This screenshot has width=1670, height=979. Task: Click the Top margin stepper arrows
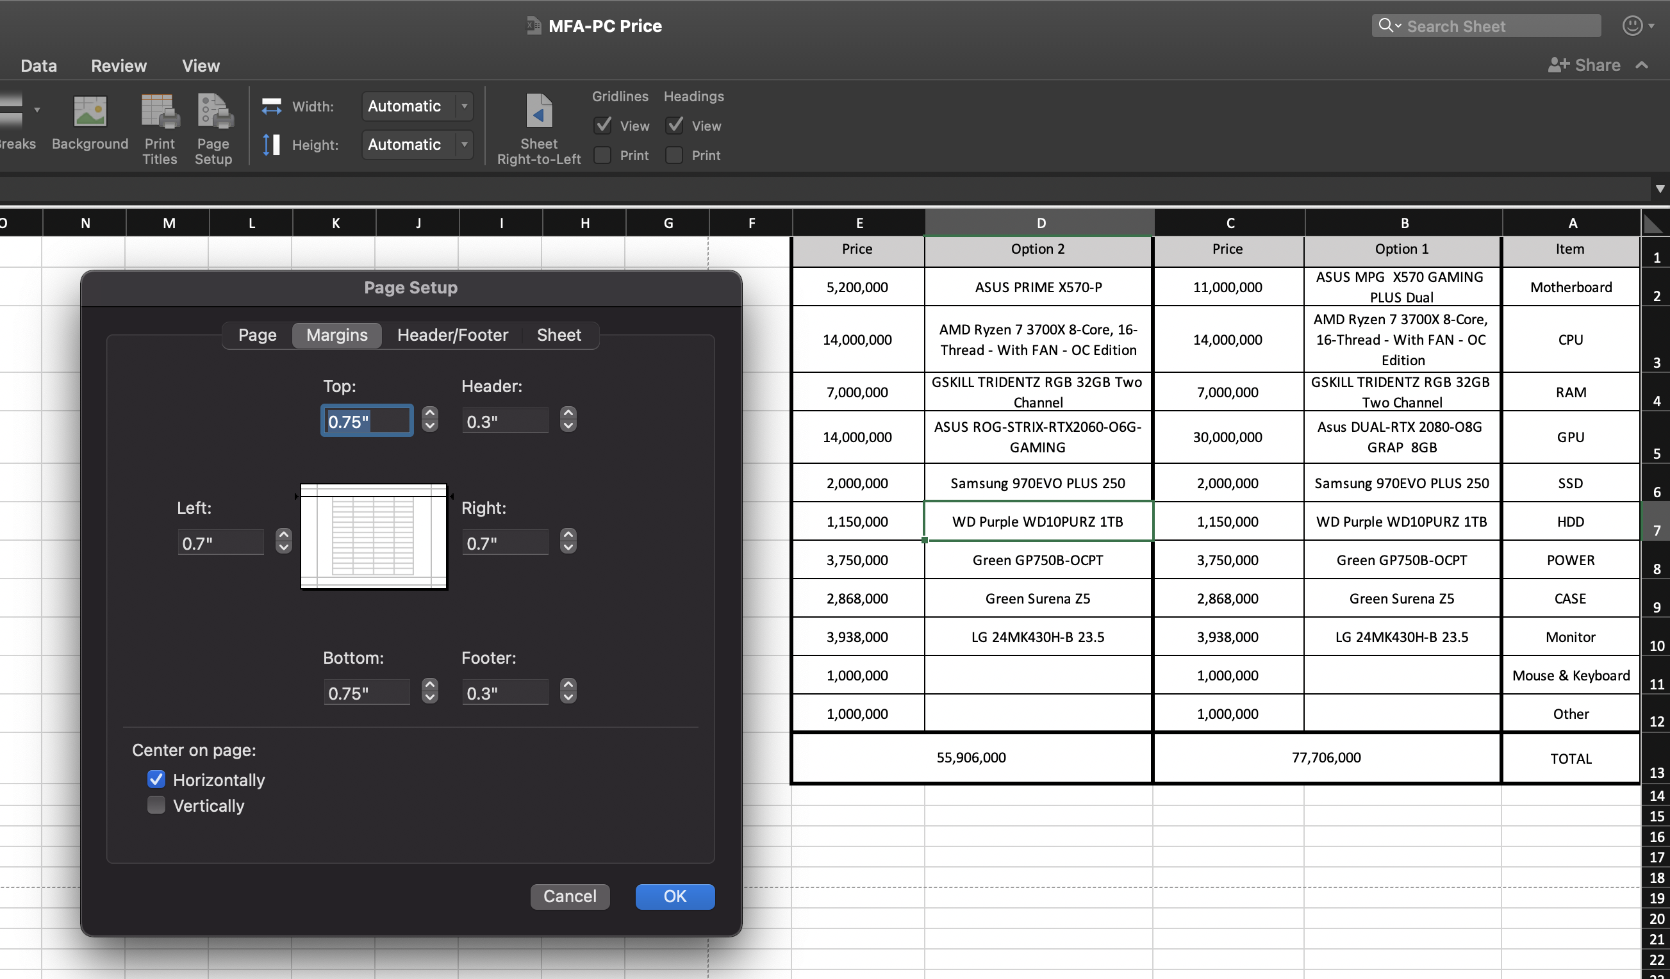click(430, 420)
